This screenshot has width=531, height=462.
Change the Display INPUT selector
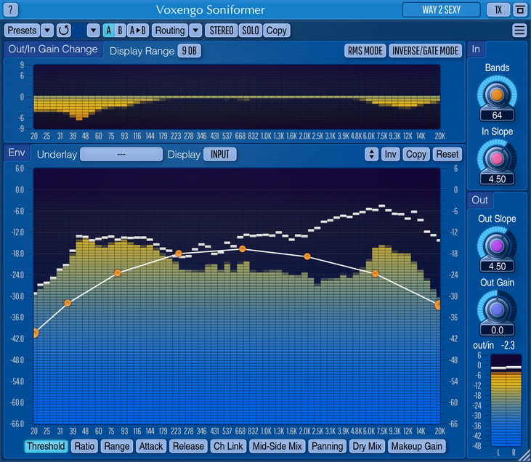[220, 155]
